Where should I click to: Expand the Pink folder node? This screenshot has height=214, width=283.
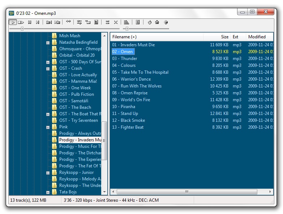(x=48, y=127)
